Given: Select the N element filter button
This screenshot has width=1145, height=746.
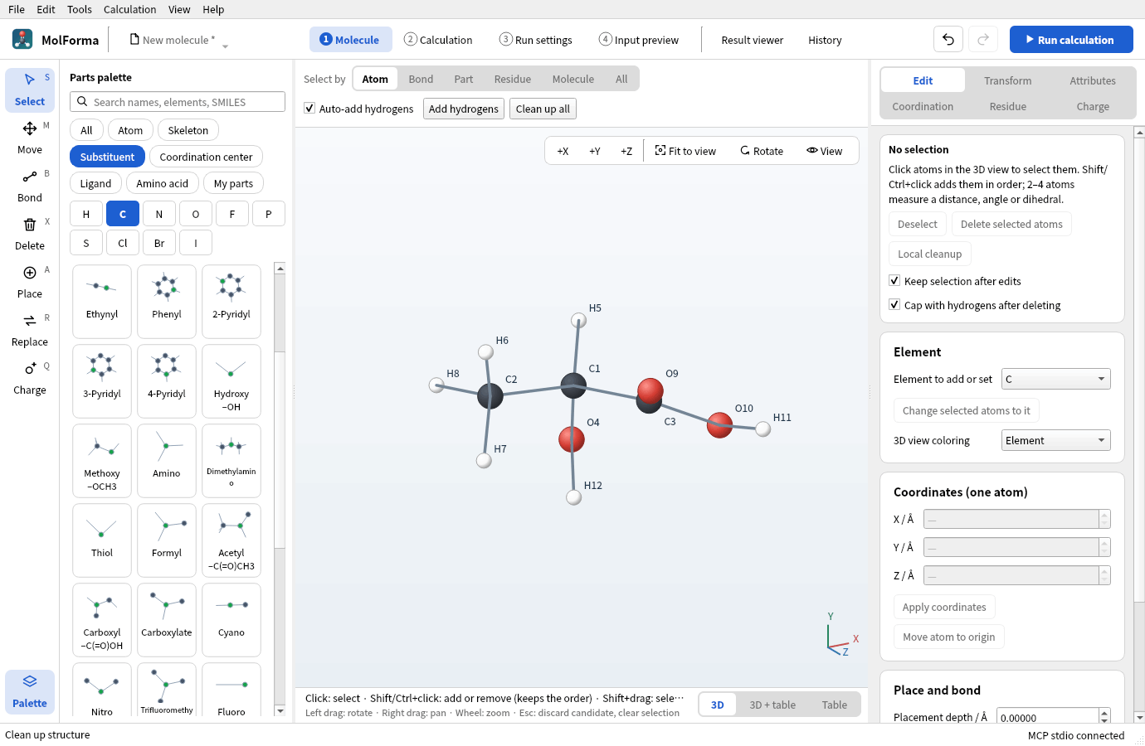Looking at the screenshot, I should point(159,214).
